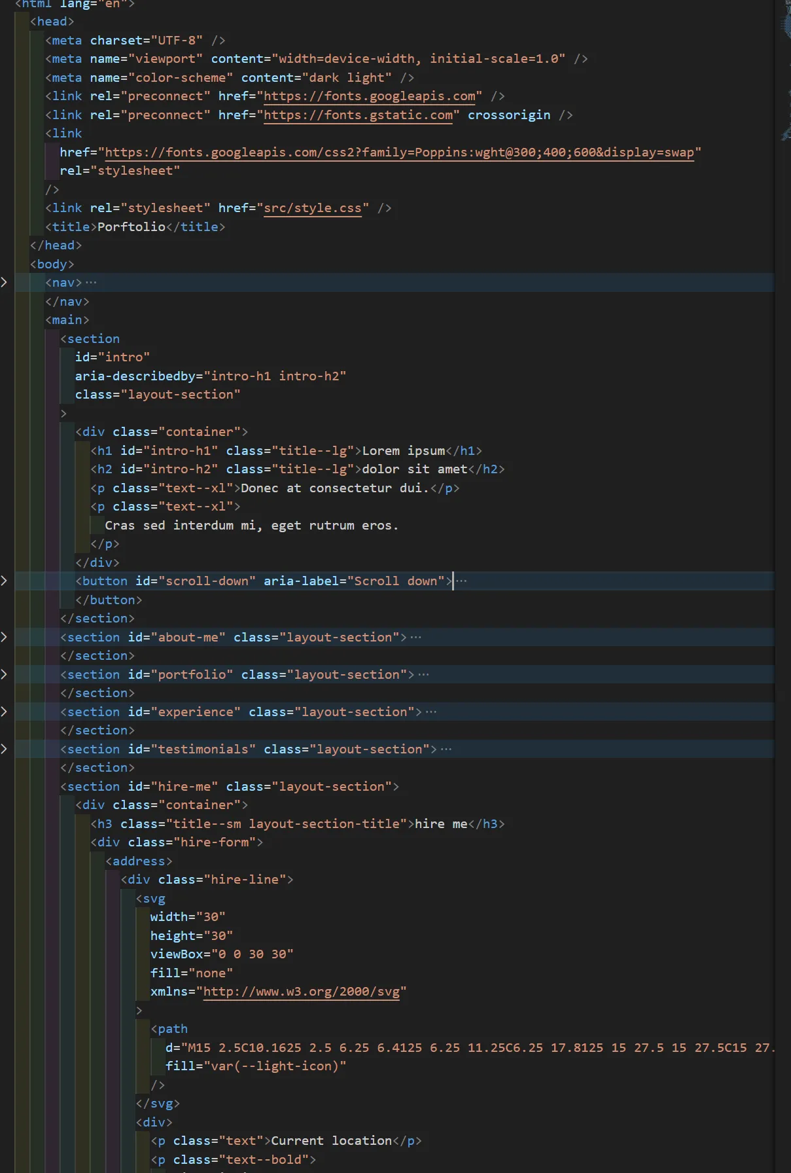Click the ellipsis after scroll-down button tag
The image size is (791, 1173).
point(462,581)
